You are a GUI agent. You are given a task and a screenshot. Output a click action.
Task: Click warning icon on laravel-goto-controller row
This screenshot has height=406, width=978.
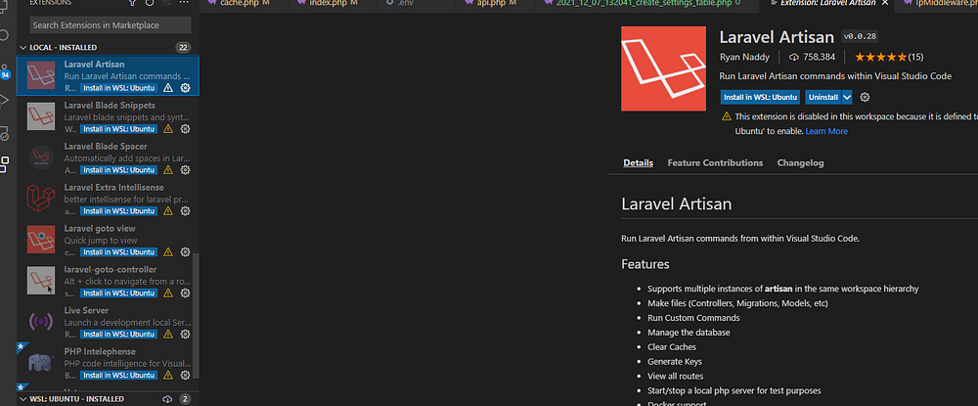click(x=168, y=293)
